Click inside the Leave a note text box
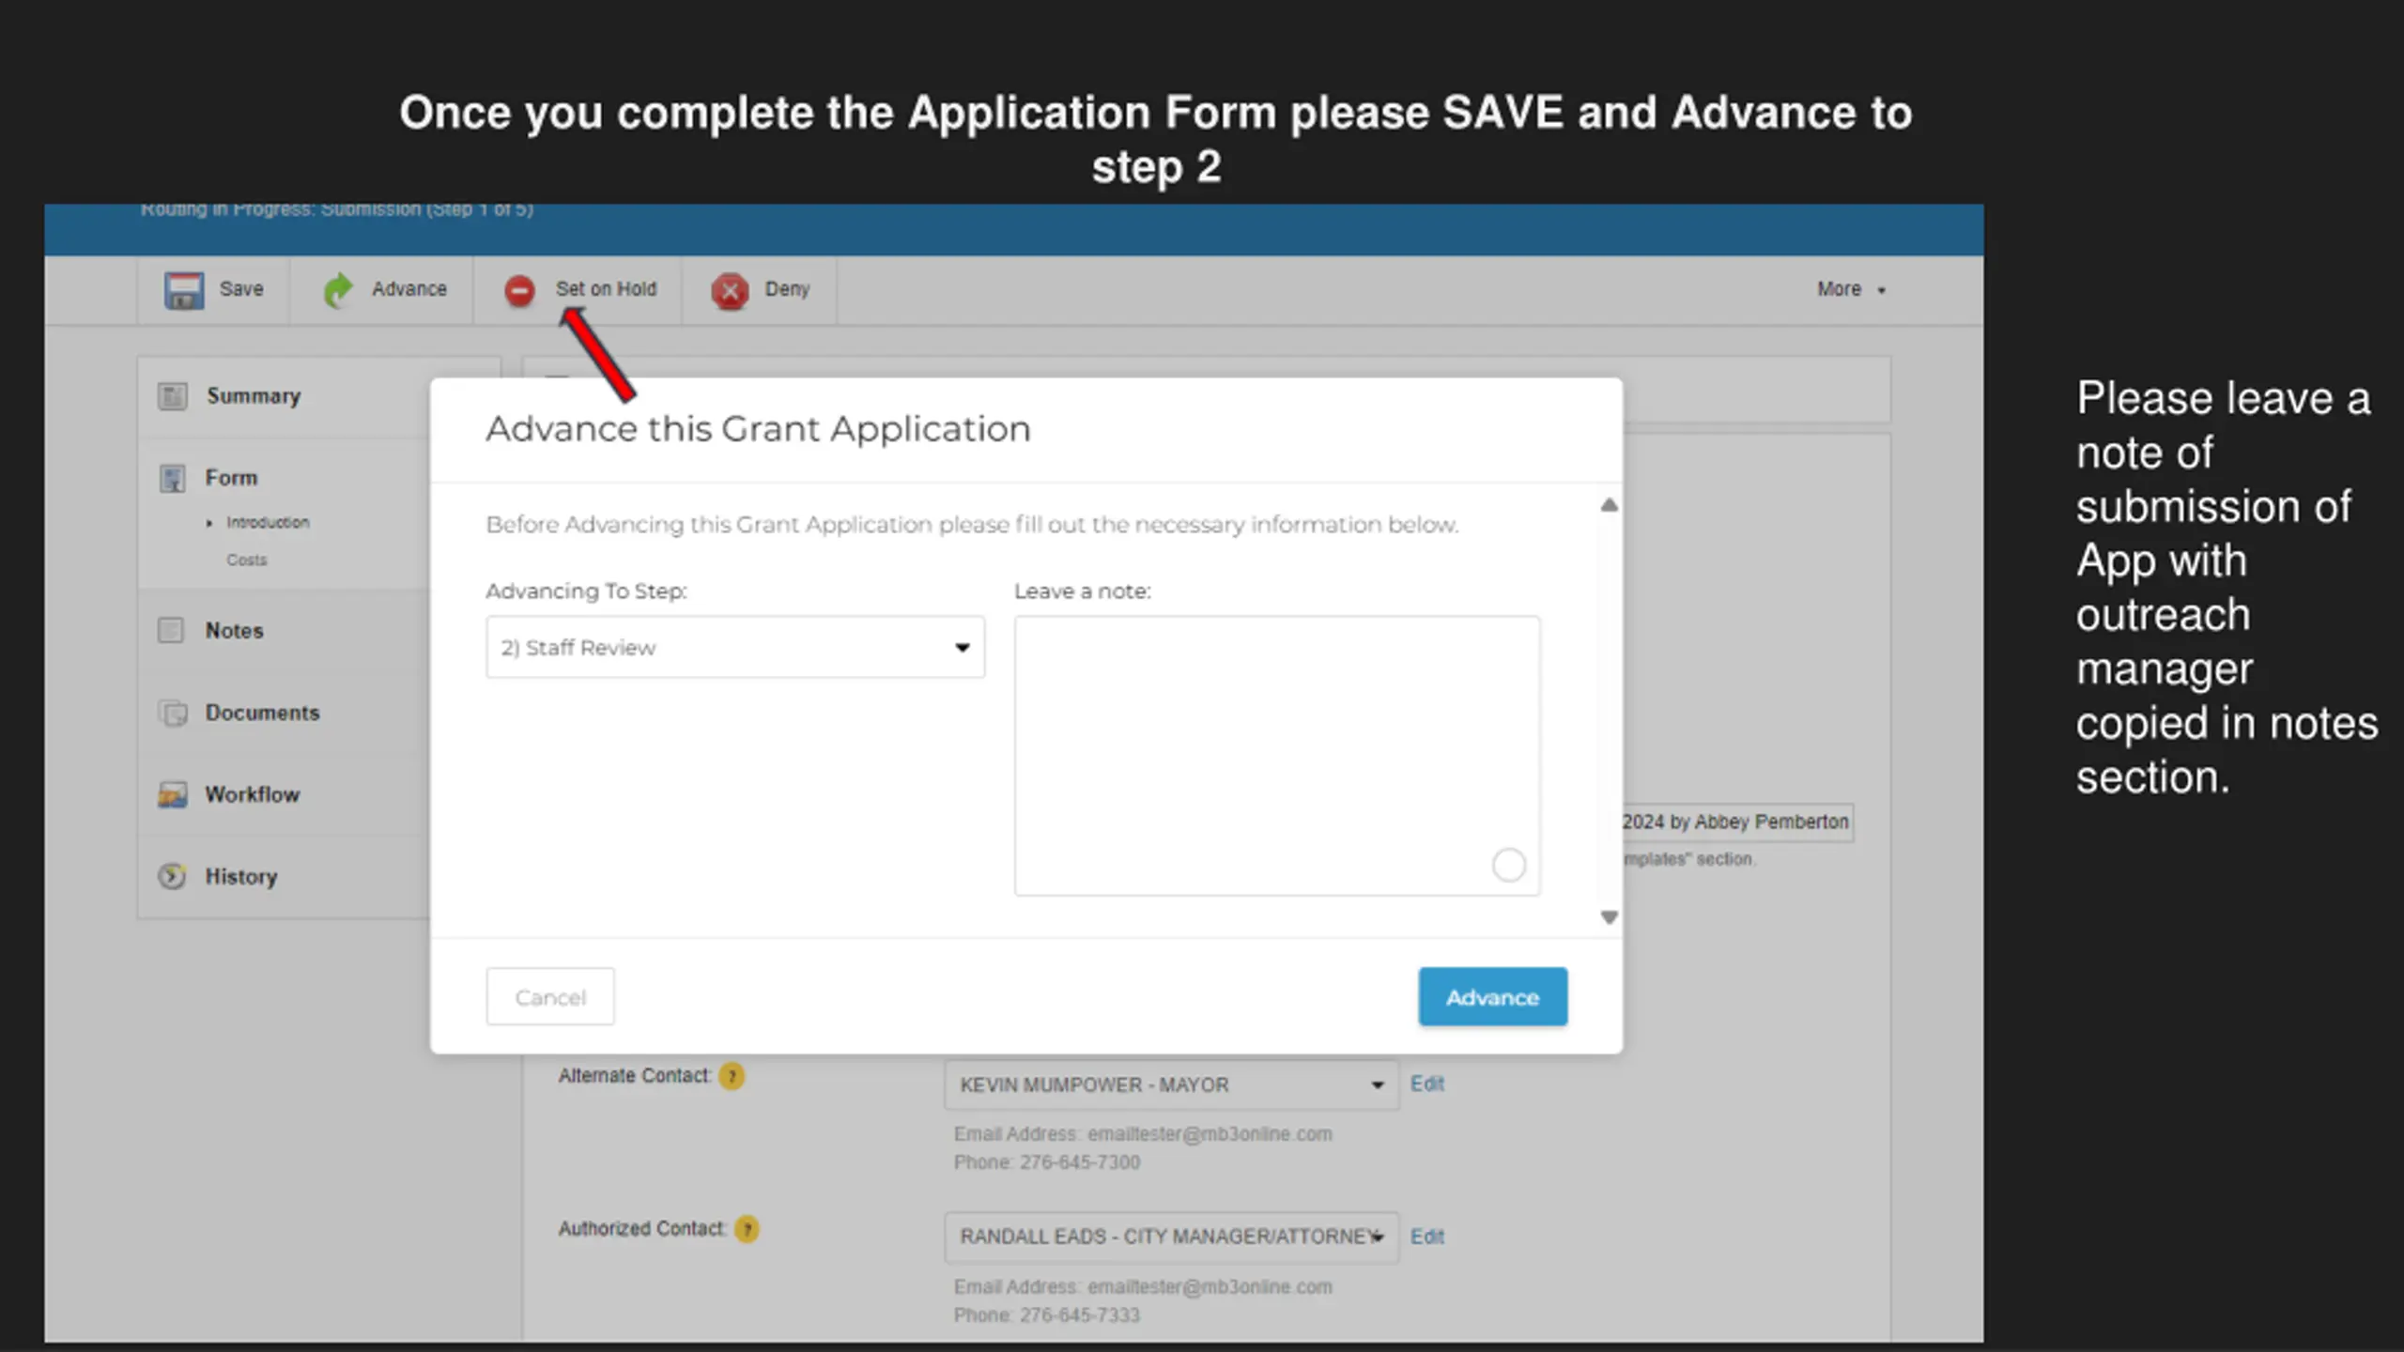2404x1352 pixels. 1276,756
